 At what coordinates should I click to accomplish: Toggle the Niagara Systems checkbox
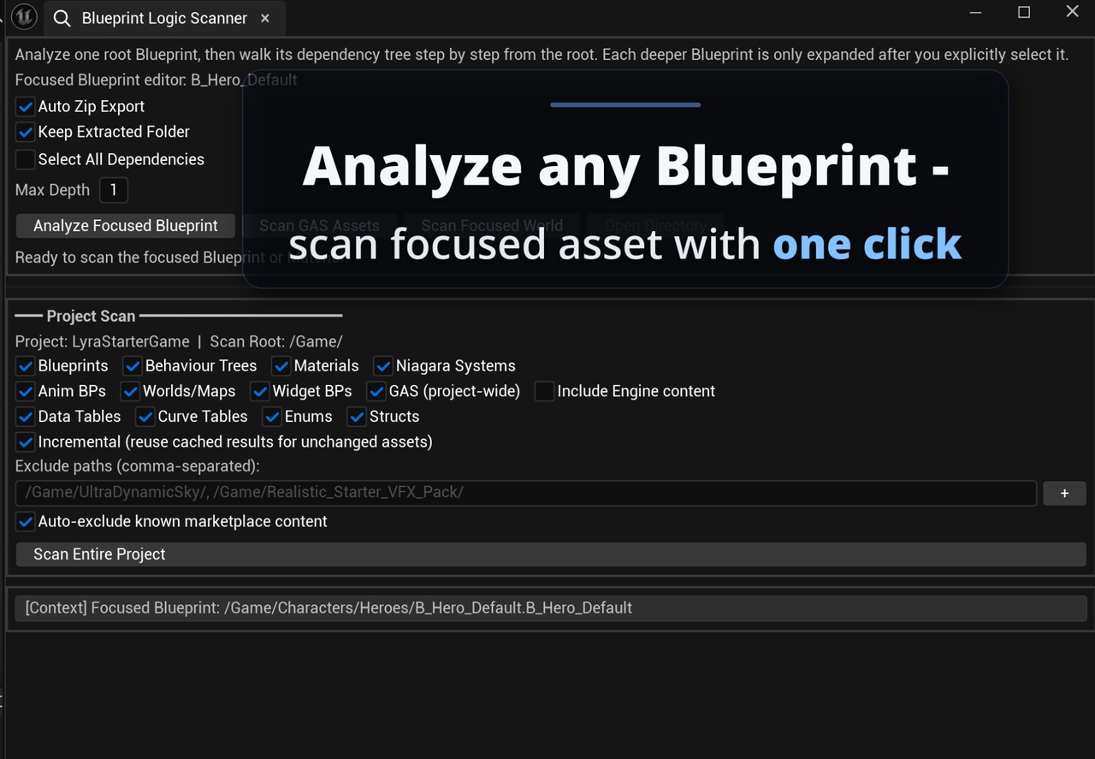(383, 366)
